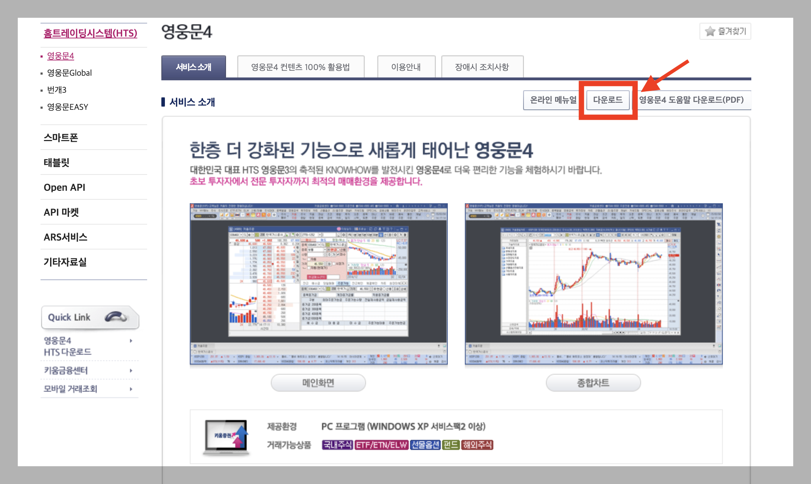Click the 다운로드 button
This screenshot has height=484, width=811.
[x=608, y=100]
